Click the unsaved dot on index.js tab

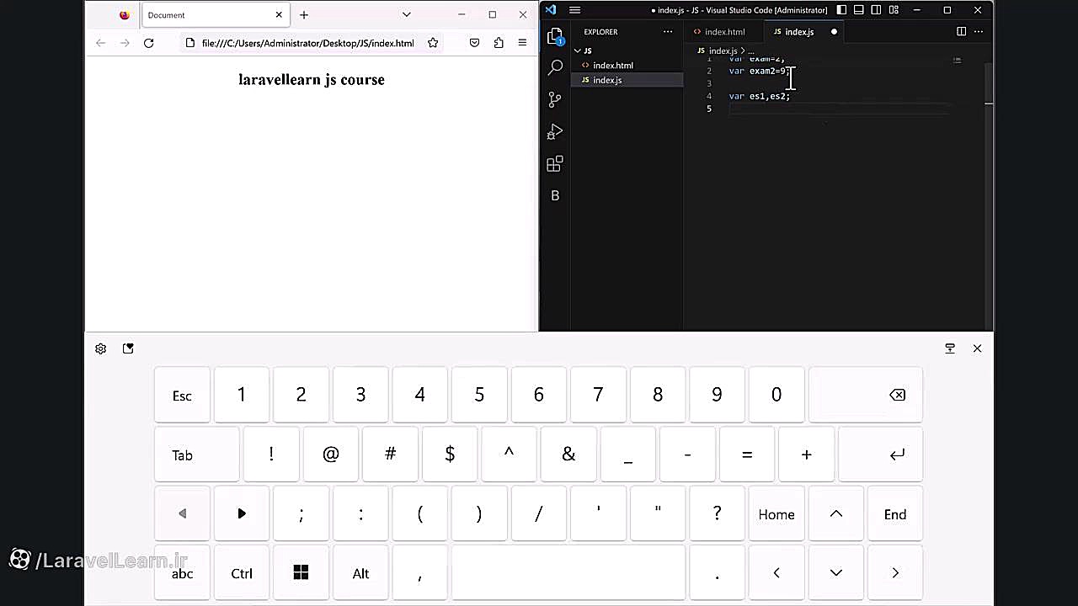click(x=834, y=32)
